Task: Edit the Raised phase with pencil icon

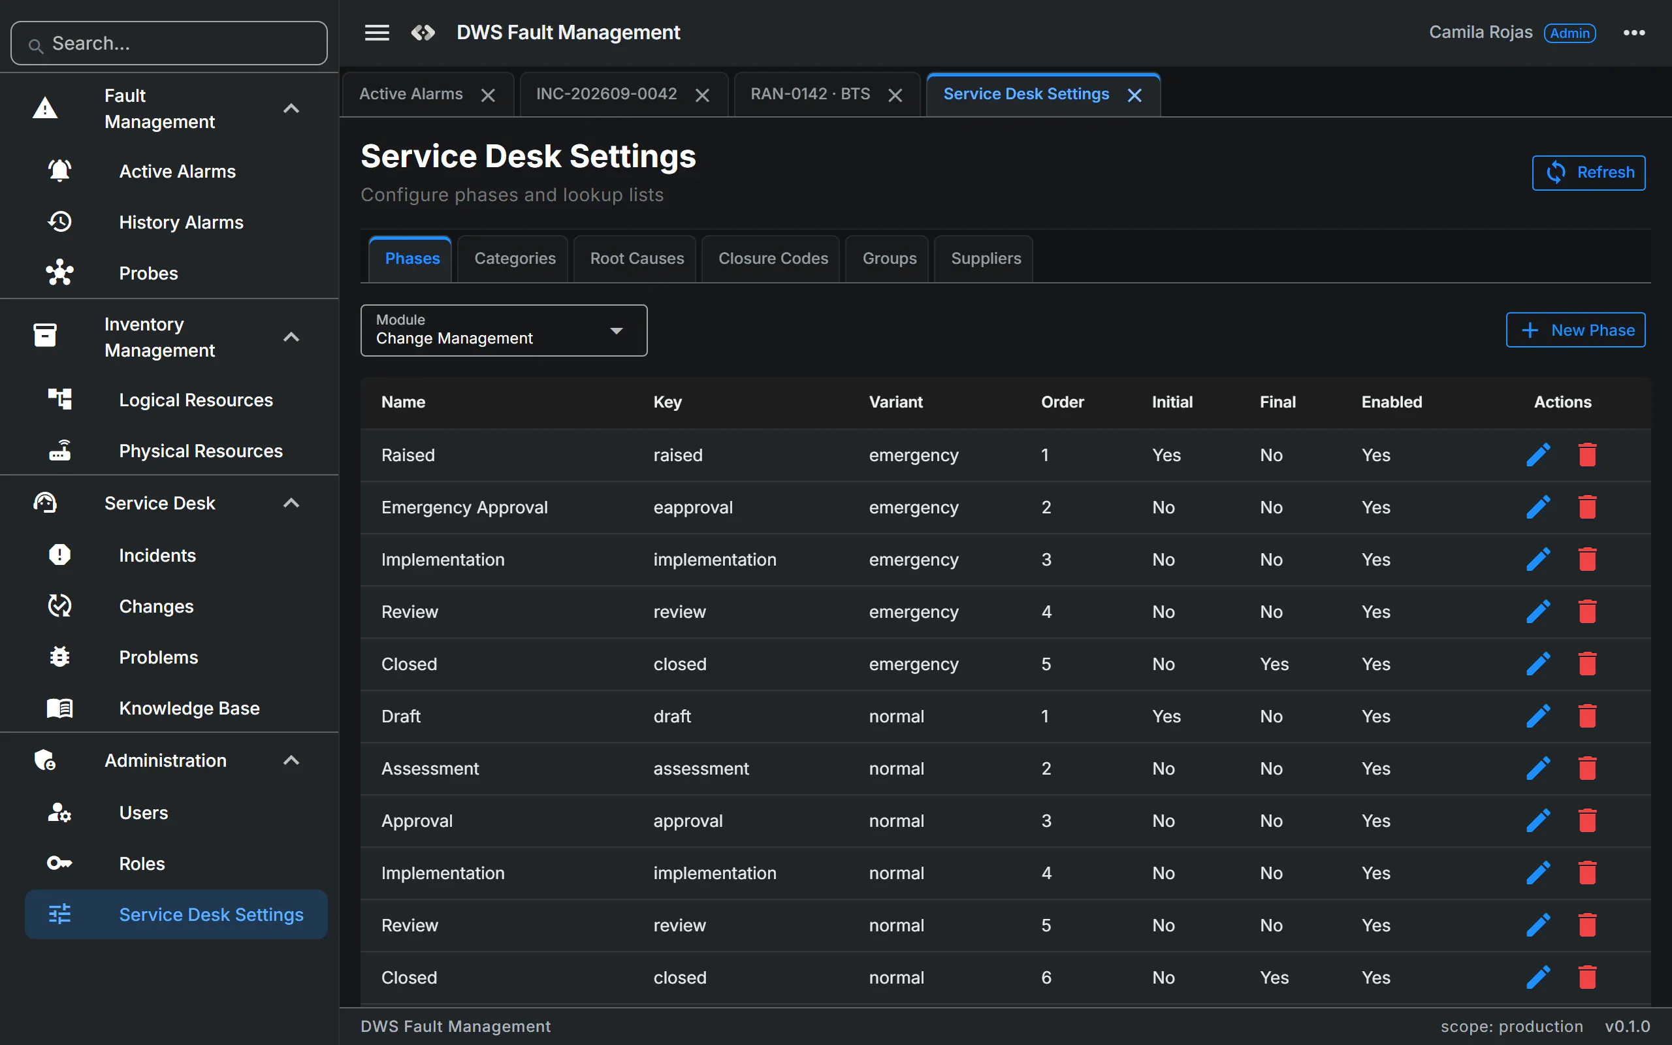Action: [1538, 455]
